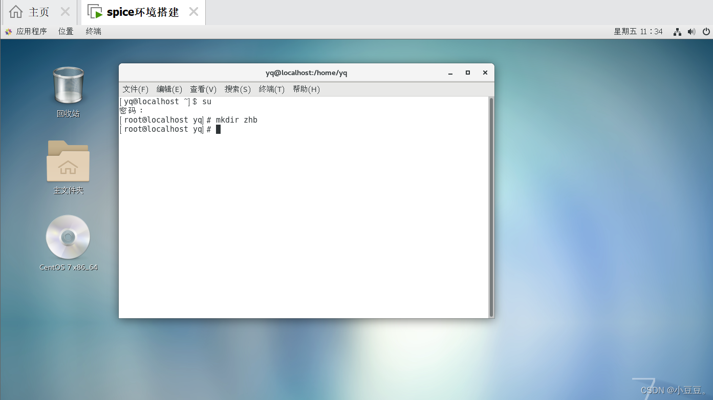The image size is (713, 400).
Task: Click the home icon on the 主页 tab
Action: [x=16, y=12]
